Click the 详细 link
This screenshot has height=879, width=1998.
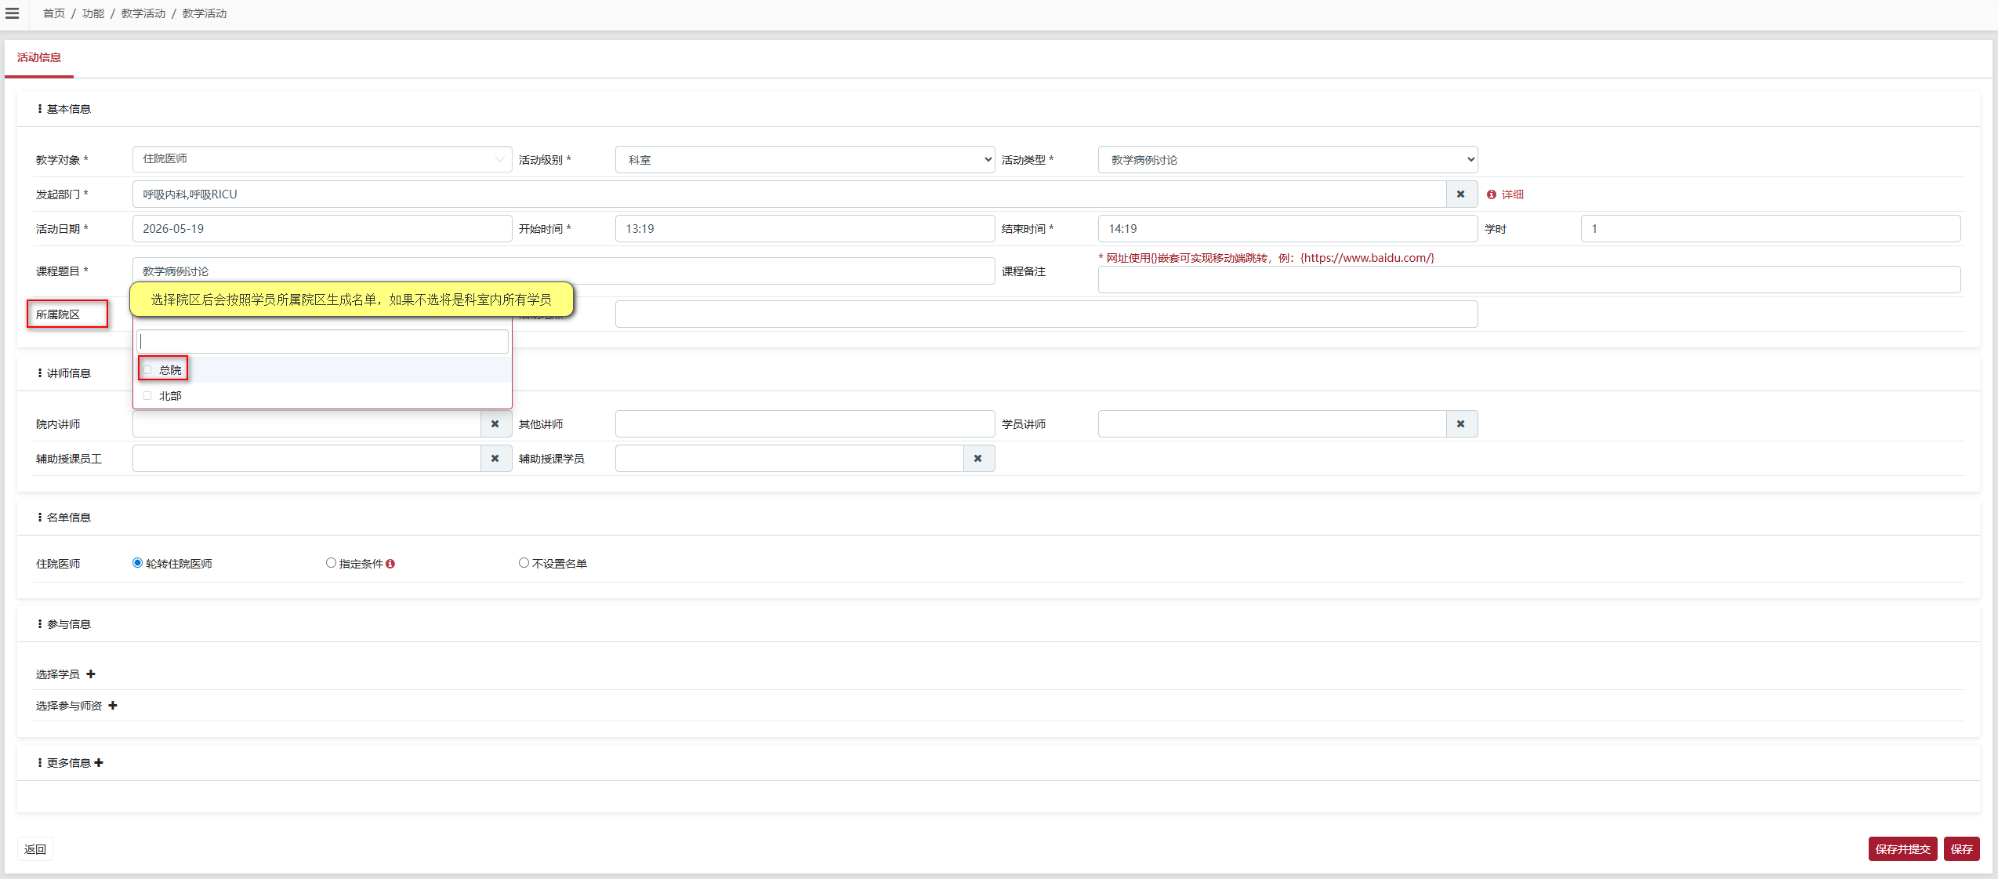[1512, 194]
